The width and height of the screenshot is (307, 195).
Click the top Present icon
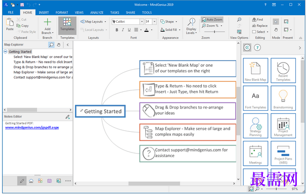pos(286,22)
